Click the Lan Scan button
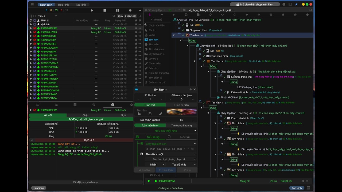The width and height of the screenshot is (342, 192). click(39, 188)
